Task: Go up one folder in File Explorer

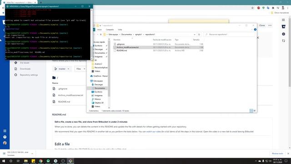Action: (x=101, y=35)
